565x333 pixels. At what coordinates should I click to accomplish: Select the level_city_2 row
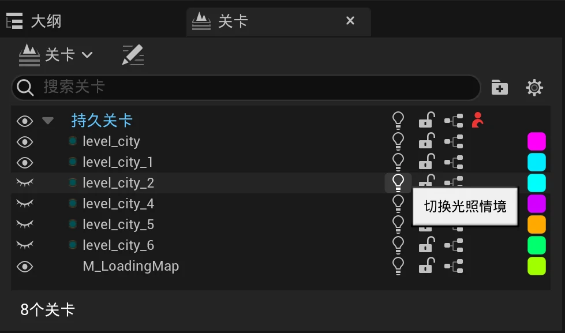[x=280, y=183]
